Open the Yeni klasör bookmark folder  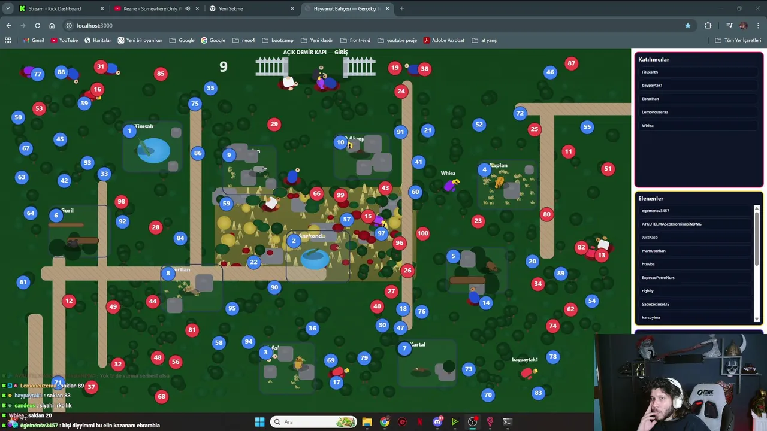[x=317, y=40]
